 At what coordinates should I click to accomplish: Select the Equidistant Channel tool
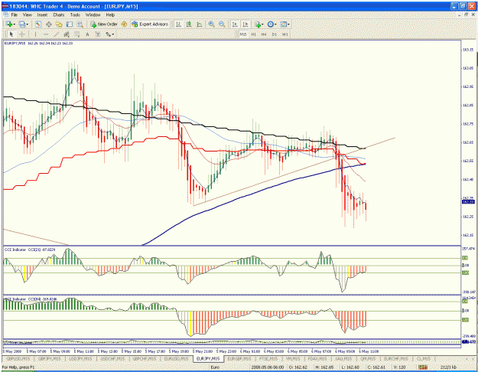coord(67,34)
